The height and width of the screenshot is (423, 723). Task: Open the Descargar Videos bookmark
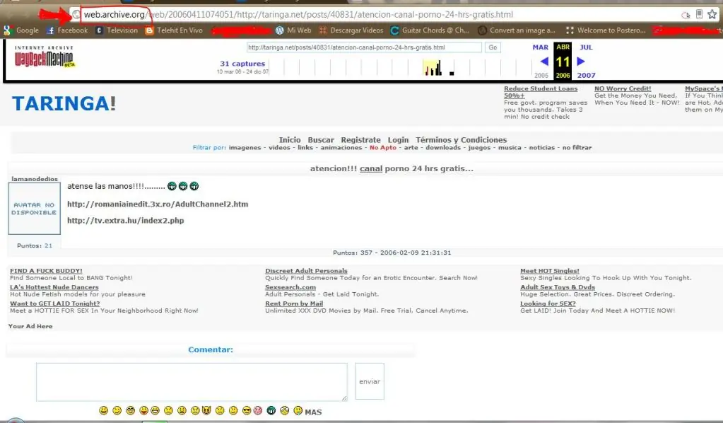351,30
